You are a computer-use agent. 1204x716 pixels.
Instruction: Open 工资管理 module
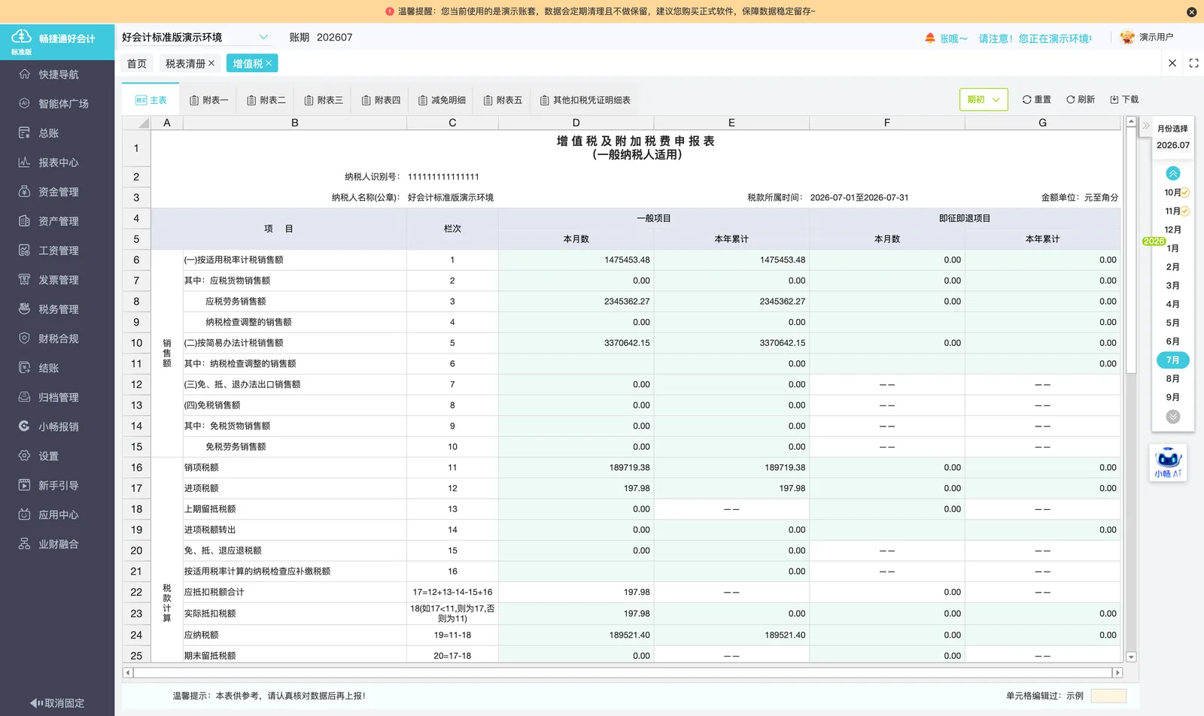[x=58, y=250]
